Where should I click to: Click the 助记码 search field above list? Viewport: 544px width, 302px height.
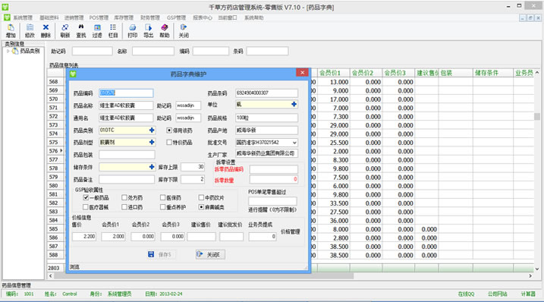click(93, 52)
